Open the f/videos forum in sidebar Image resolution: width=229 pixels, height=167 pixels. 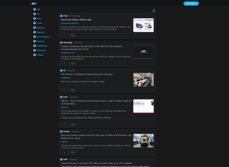coord(40,55)
